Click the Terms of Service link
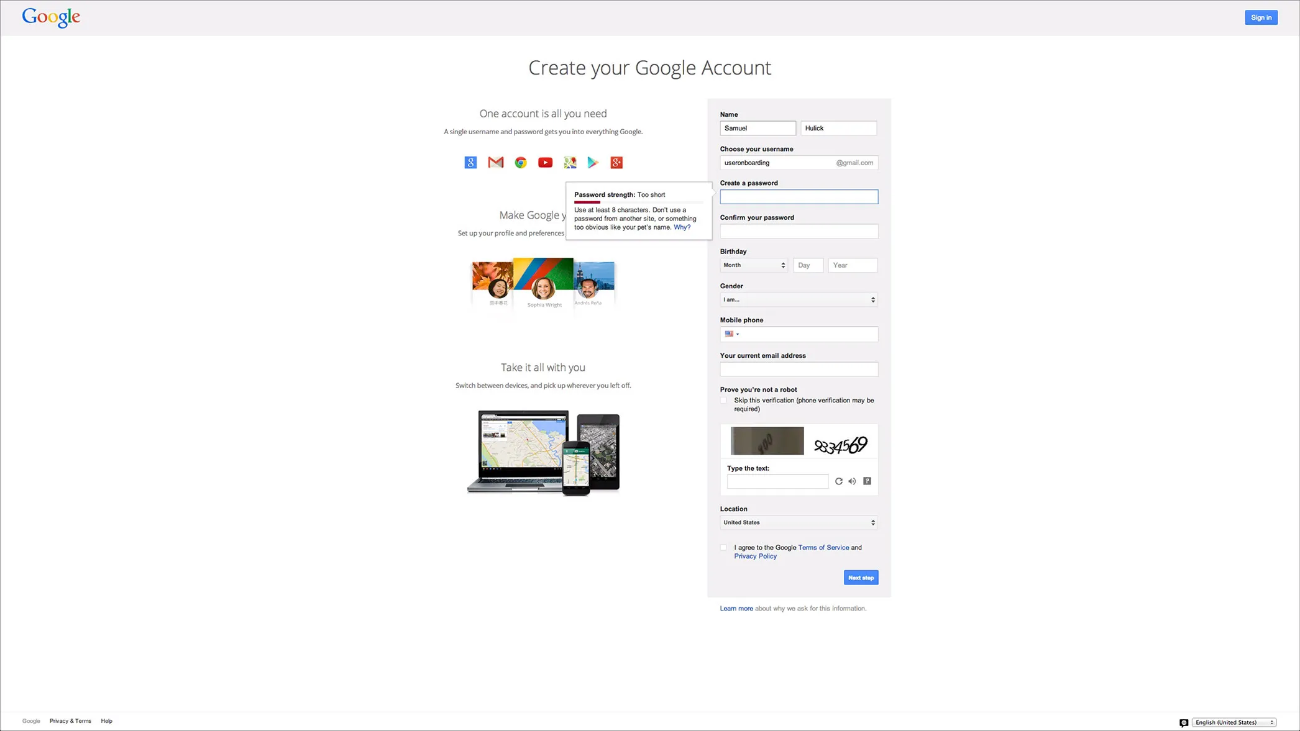The height and width of the screenshot is (731, 1300). pyautogui.click(x=823, y=547)
